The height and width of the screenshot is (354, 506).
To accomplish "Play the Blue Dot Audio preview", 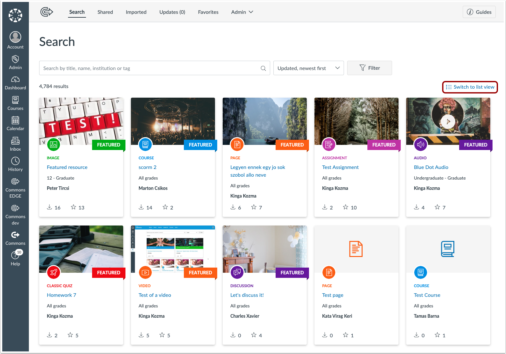I will pyautogui.click(x=448, y=122).
